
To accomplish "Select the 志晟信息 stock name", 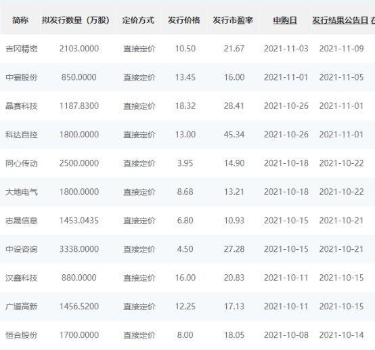I will tap(22, 221).
